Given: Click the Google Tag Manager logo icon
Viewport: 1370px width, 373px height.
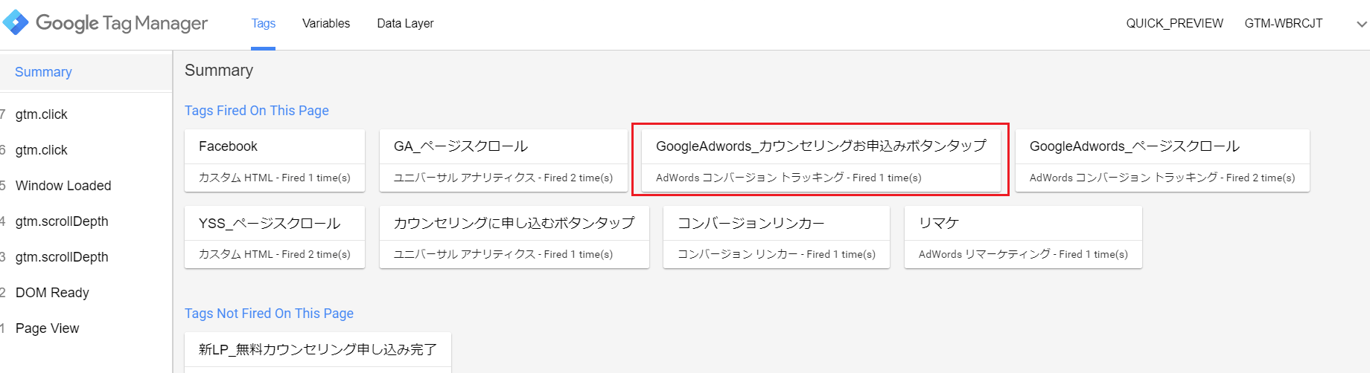Looking at the screenshot, I should [x=16, y=23].
